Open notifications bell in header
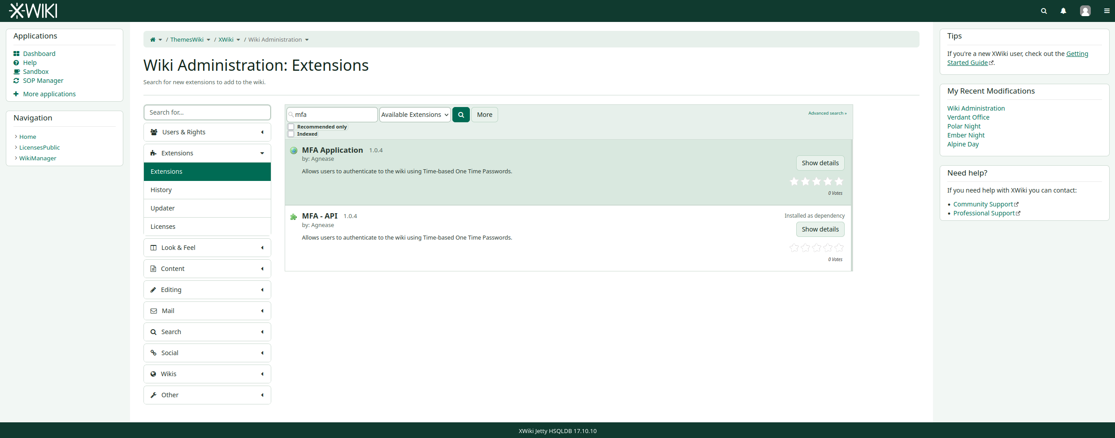 click(x=1063, y=11)
